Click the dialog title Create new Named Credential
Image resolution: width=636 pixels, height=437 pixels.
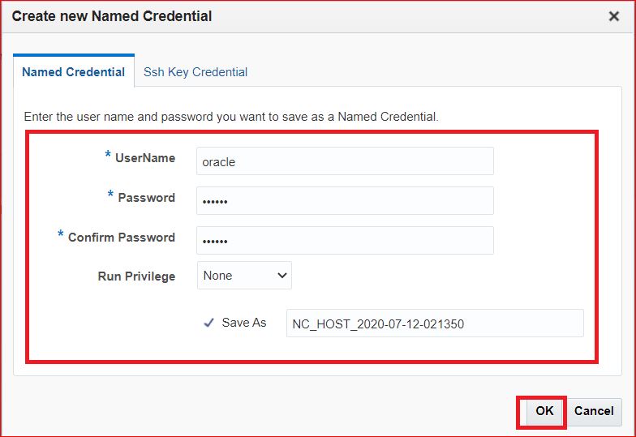[x=112, y=16]
